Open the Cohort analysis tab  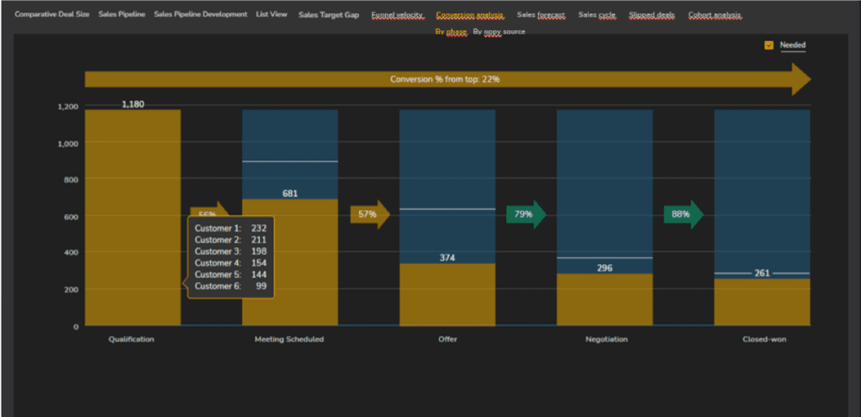[x=715, y=15]
